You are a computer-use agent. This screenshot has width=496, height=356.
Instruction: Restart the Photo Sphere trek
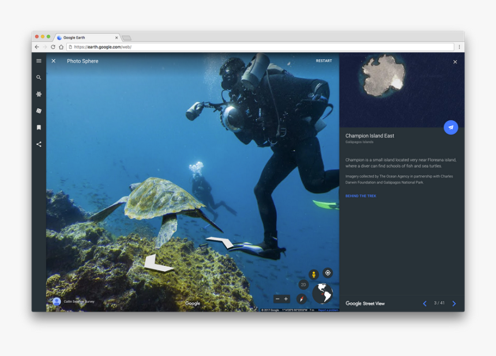coord(324,60)
